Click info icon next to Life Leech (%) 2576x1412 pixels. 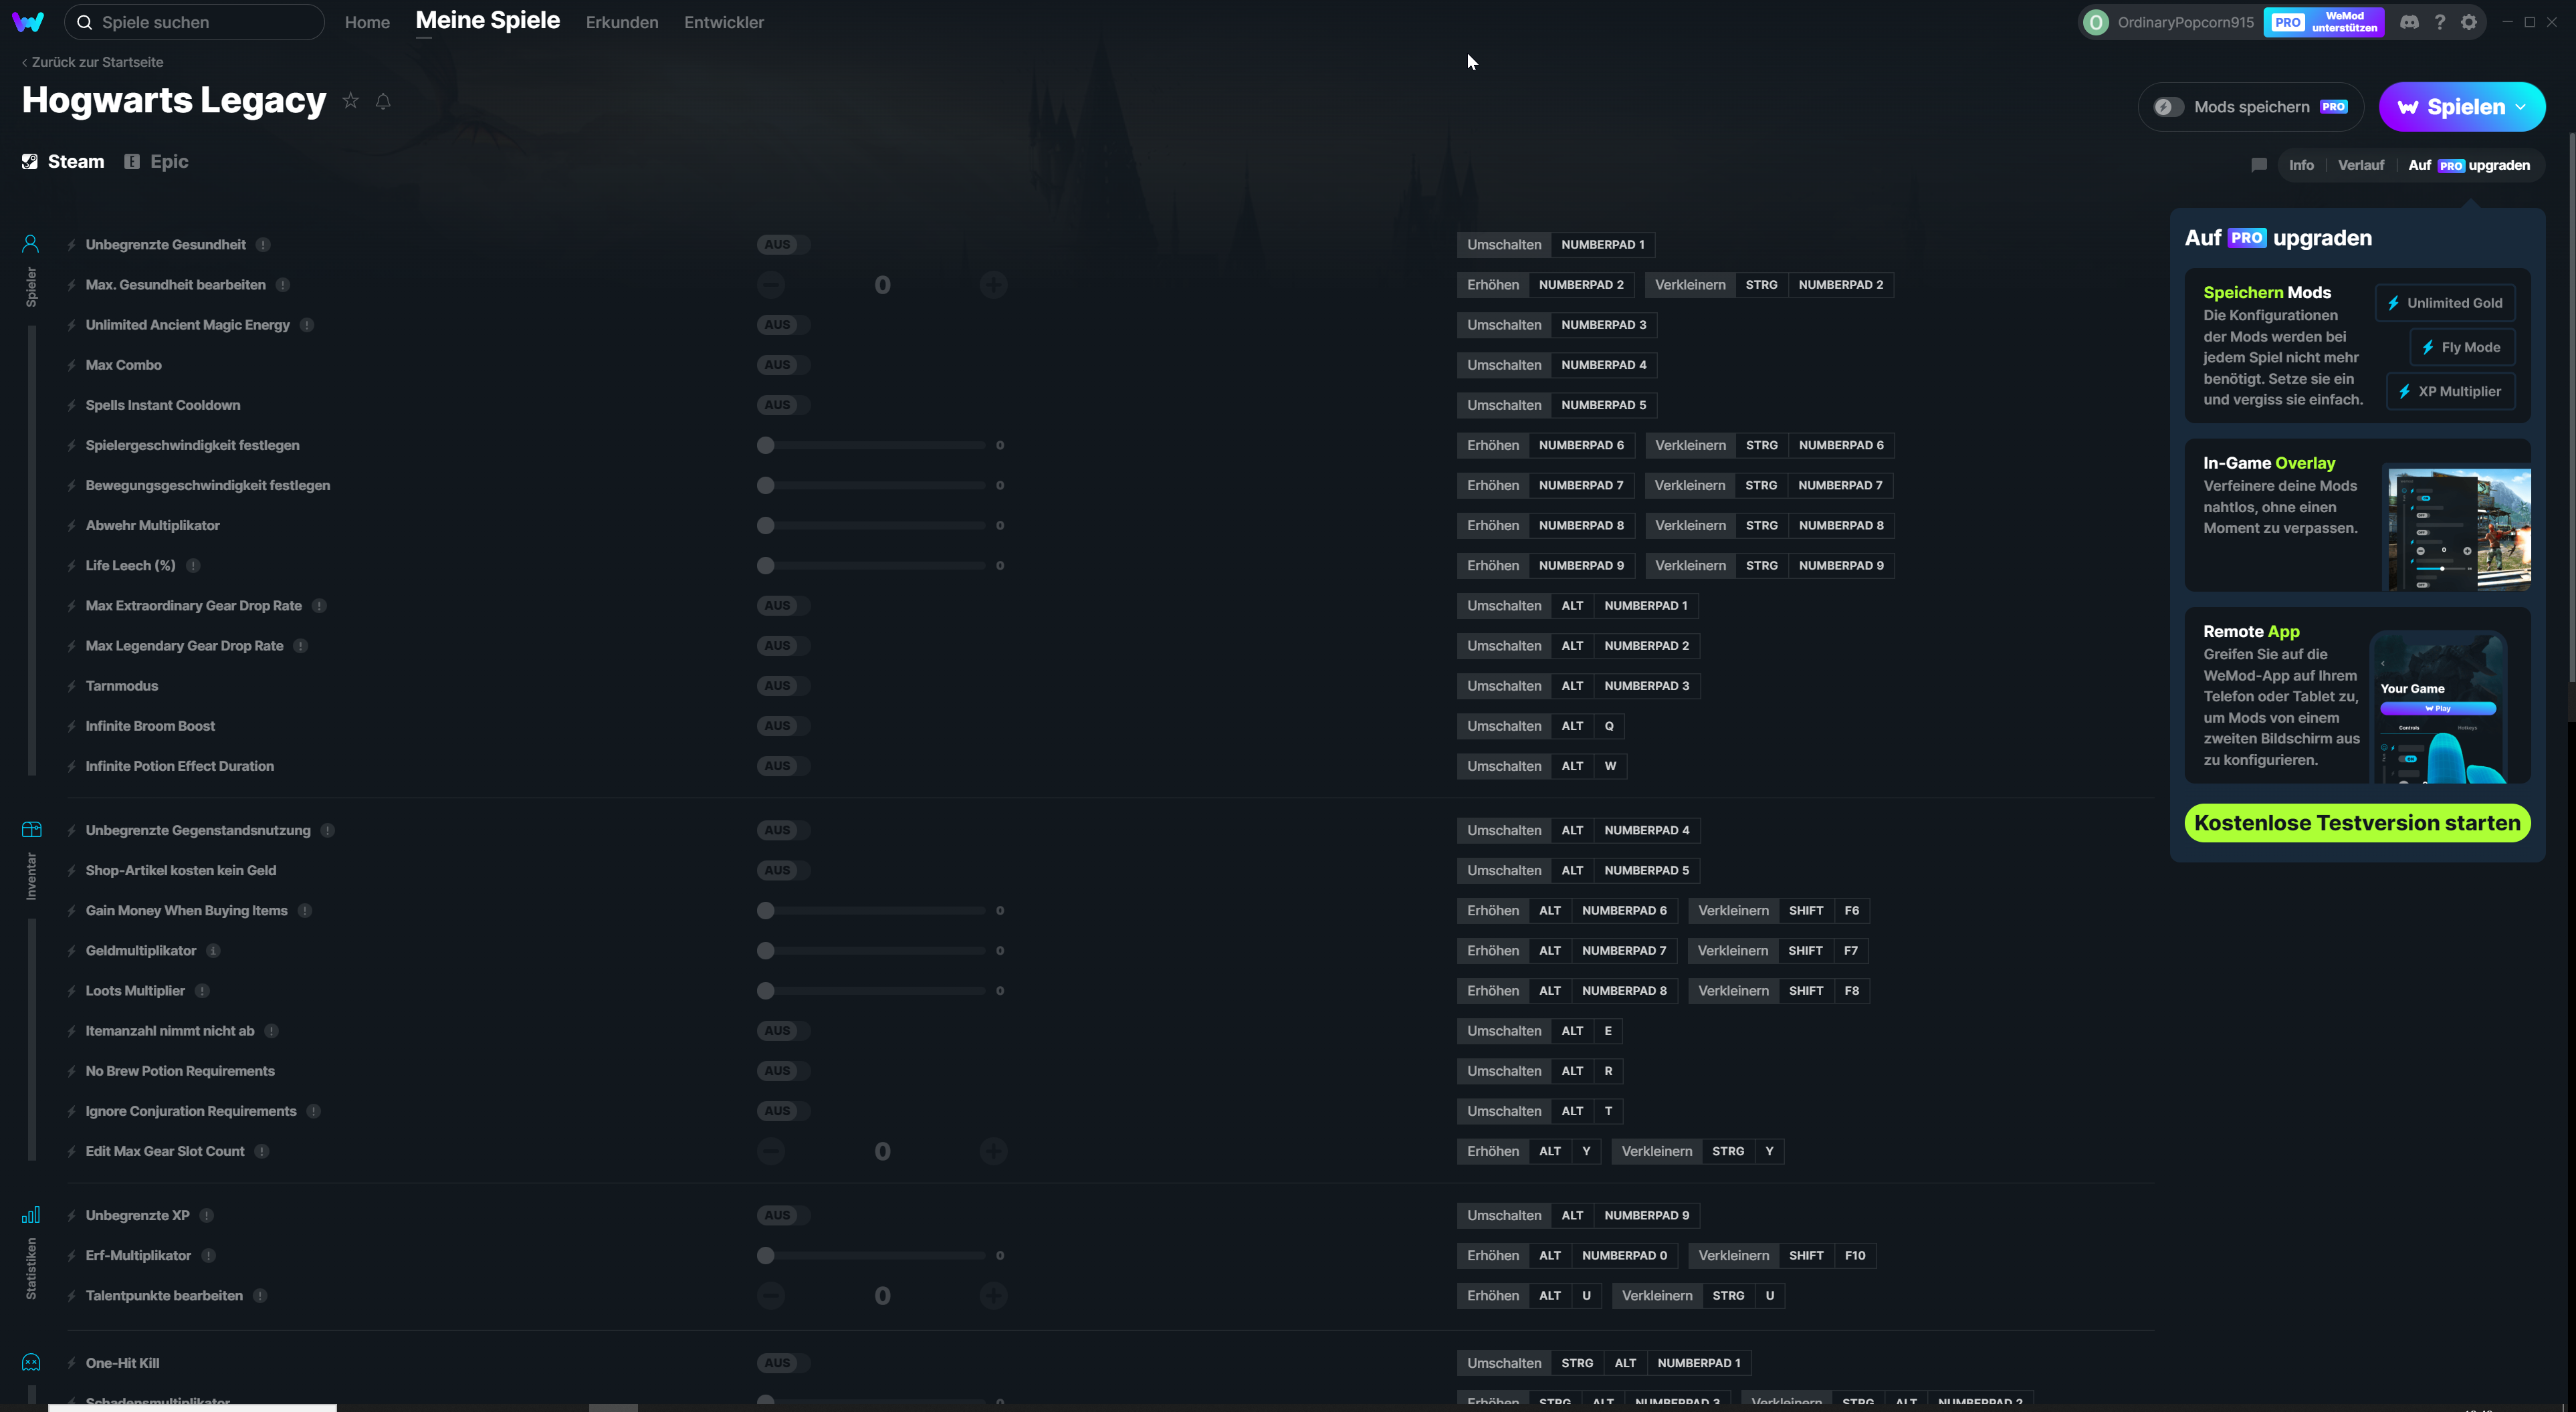click(x=193, y=566)
